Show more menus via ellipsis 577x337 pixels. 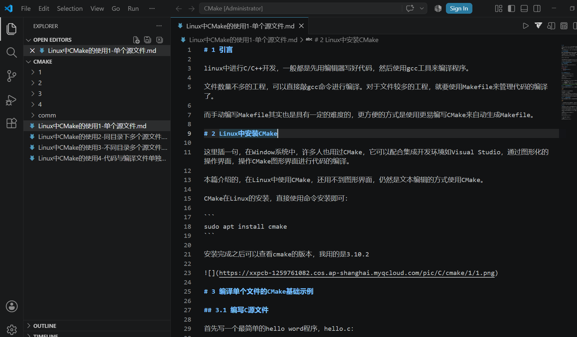tap(152, 8)
